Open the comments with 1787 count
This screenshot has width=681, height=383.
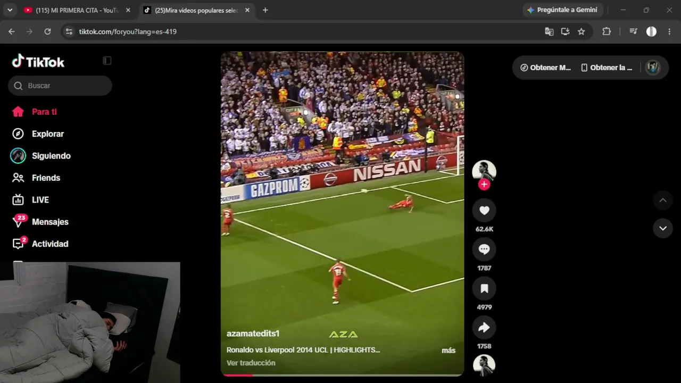[484, 249]
